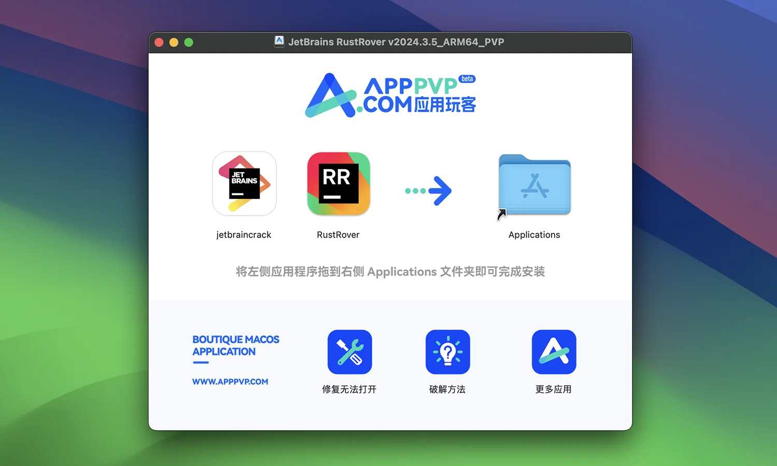Click the Applications label
Image resolution: width=777 pixels, height=466 pixels.
(x=534, y=235)
